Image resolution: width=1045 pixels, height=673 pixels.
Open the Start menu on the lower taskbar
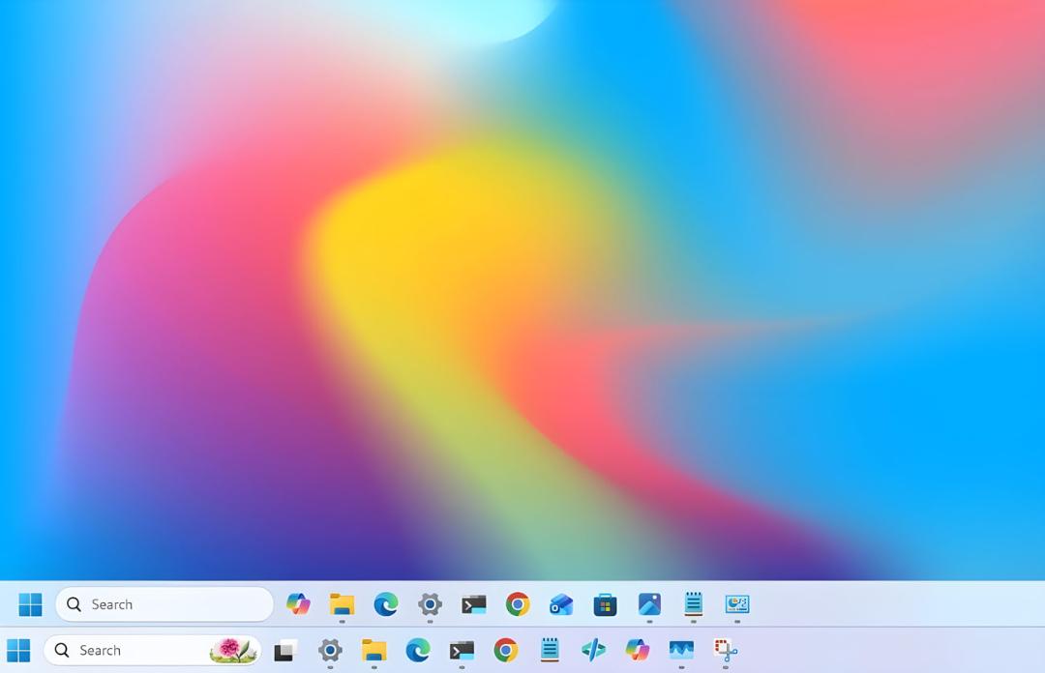(x=18, y=651)
